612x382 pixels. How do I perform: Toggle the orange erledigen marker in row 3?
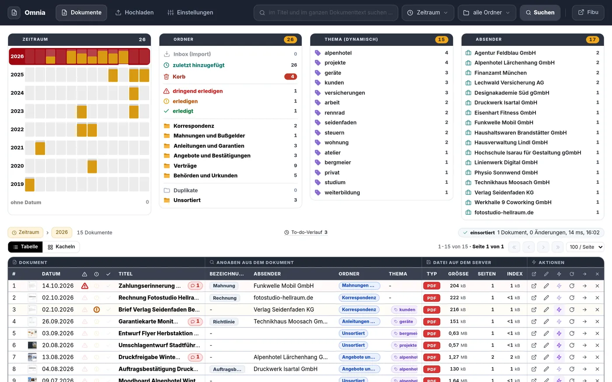click(97, 310)
